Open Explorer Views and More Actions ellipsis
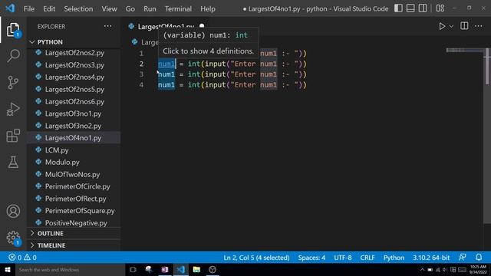 pyautogui.click(x=107, y=26)
